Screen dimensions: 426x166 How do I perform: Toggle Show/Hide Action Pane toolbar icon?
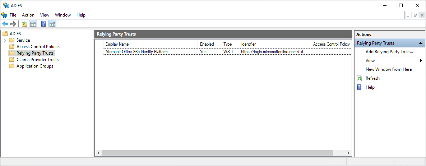point(52,24)
